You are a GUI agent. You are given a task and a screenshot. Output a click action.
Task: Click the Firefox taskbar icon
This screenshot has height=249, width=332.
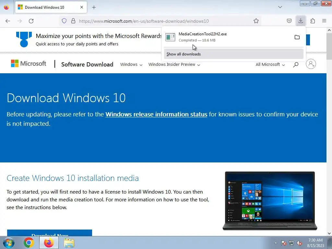tap(49, 243)
